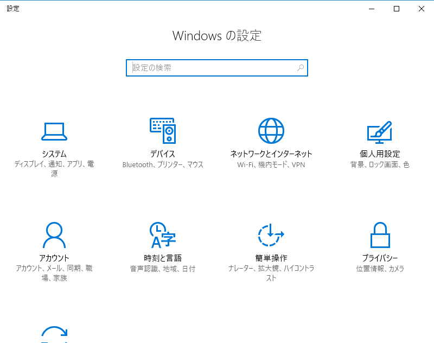
Task: Click the magnifier icon in search box
Action: [x=301, y=67]
